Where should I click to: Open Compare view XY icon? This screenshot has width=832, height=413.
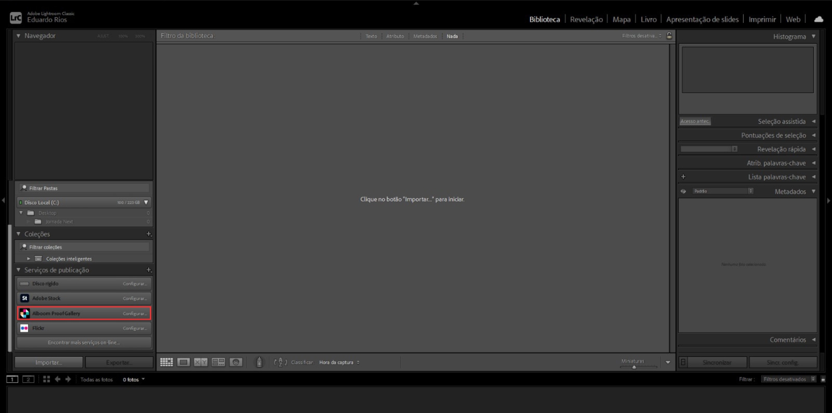(201, 362)
